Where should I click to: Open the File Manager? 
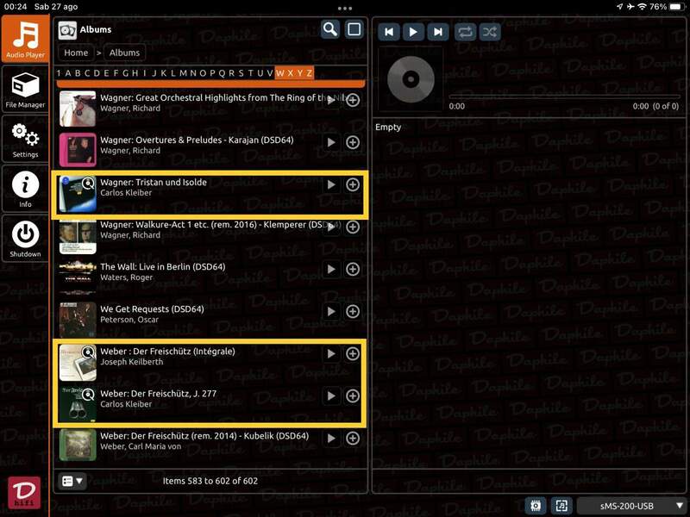point(25,90)
